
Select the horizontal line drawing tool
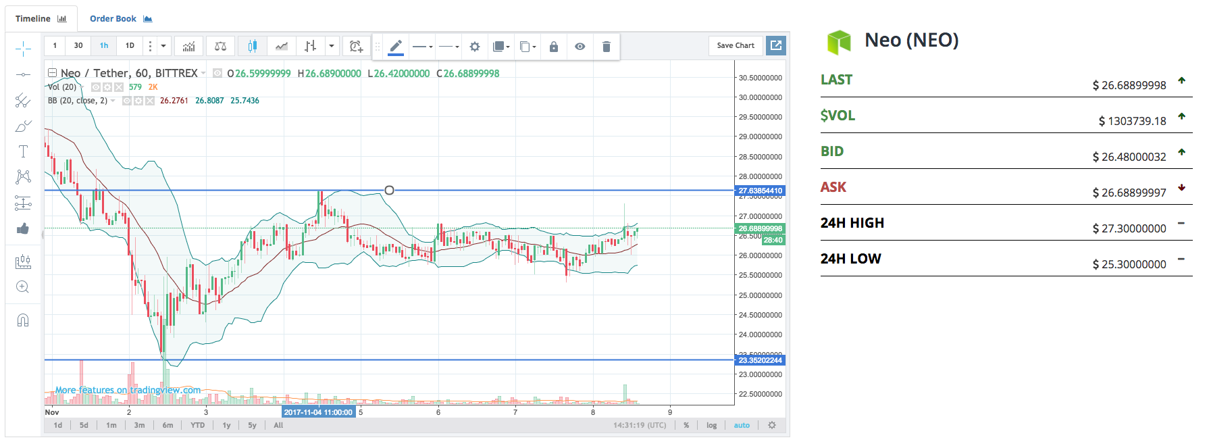pyautogui.click(x=23, y=74)
